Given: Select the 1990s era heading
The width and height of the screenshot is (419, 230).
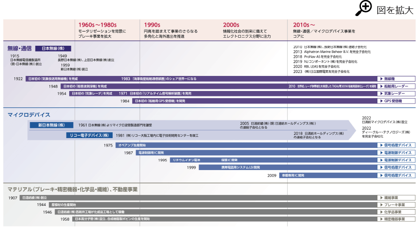Looking at the screenshot, I should [152, 25].
